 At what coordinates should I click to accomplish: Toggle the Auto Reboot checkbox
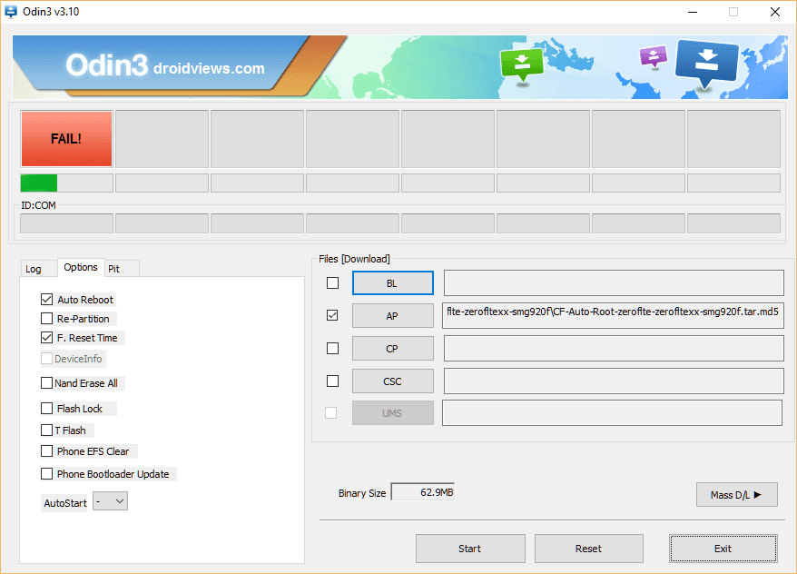click(x=47, y=300)
